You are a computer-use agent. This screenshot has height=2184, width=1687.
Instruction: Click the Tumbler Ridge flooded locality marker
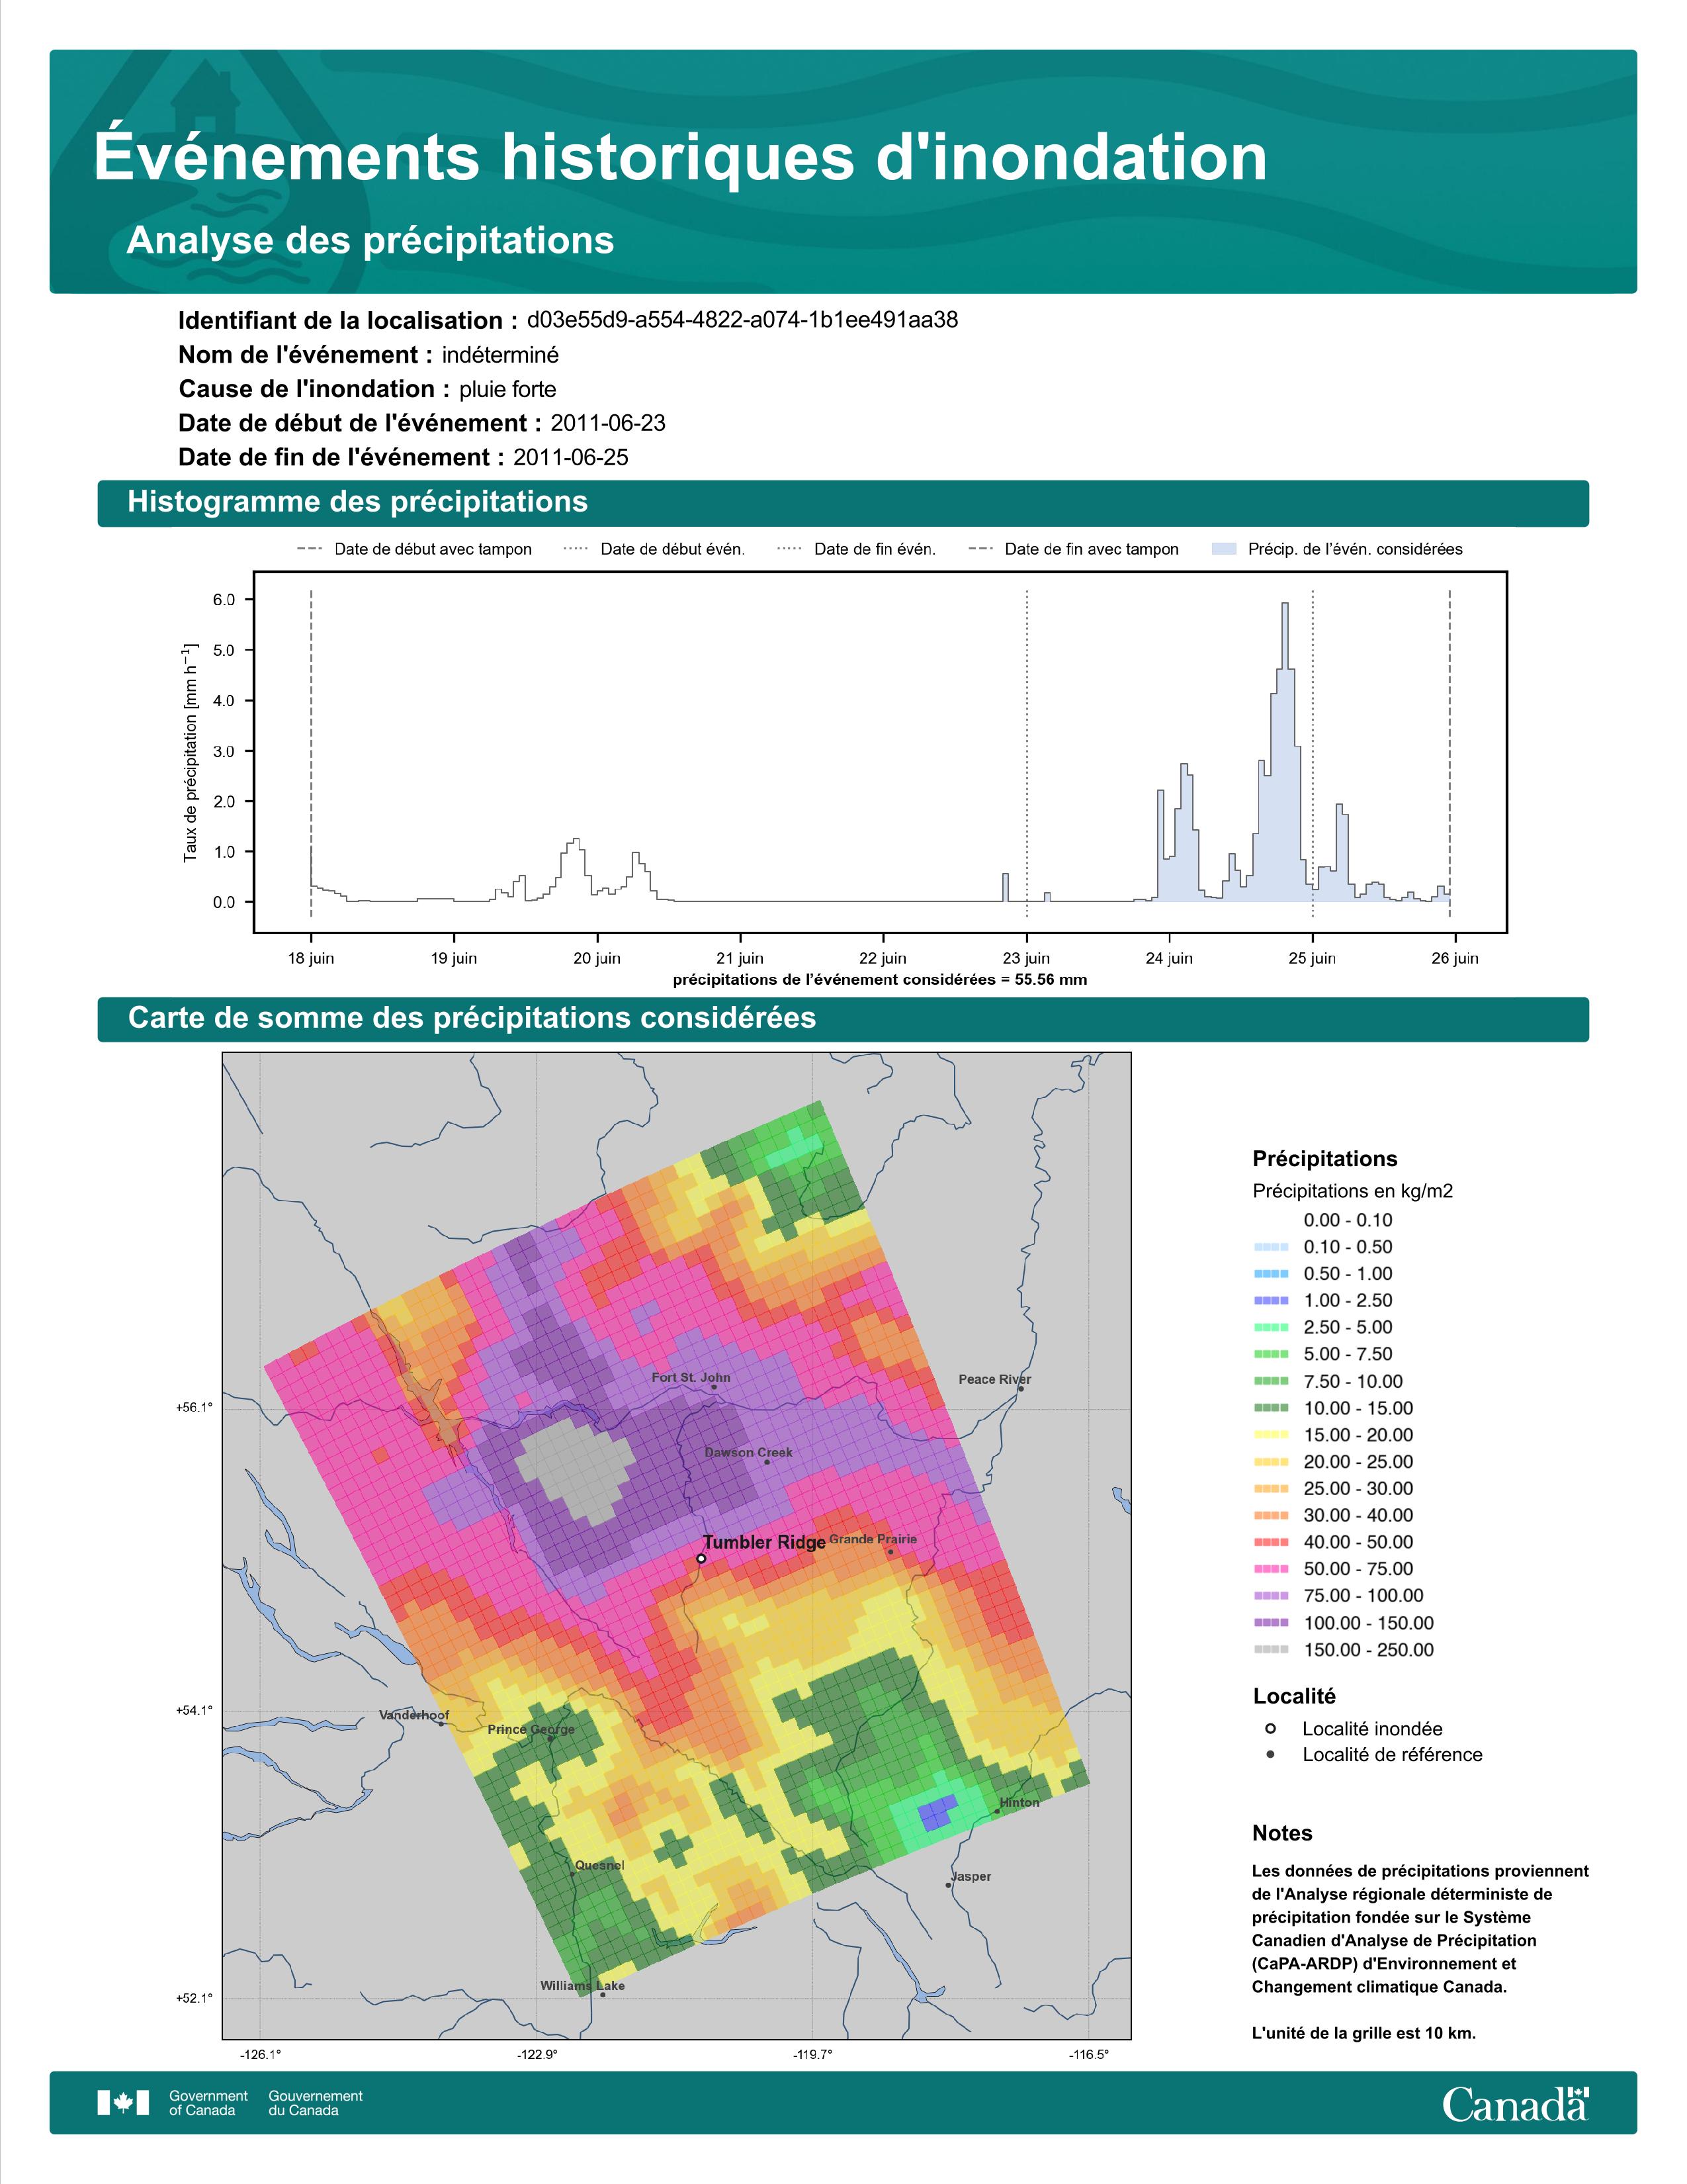point(701,1558)
